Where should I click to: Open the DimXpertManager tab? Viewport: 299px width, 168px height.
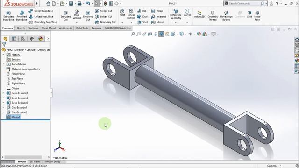[32, 39]
